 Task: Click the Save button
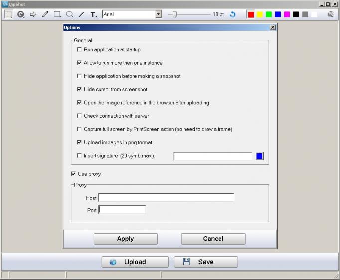[x=206, y=262]
